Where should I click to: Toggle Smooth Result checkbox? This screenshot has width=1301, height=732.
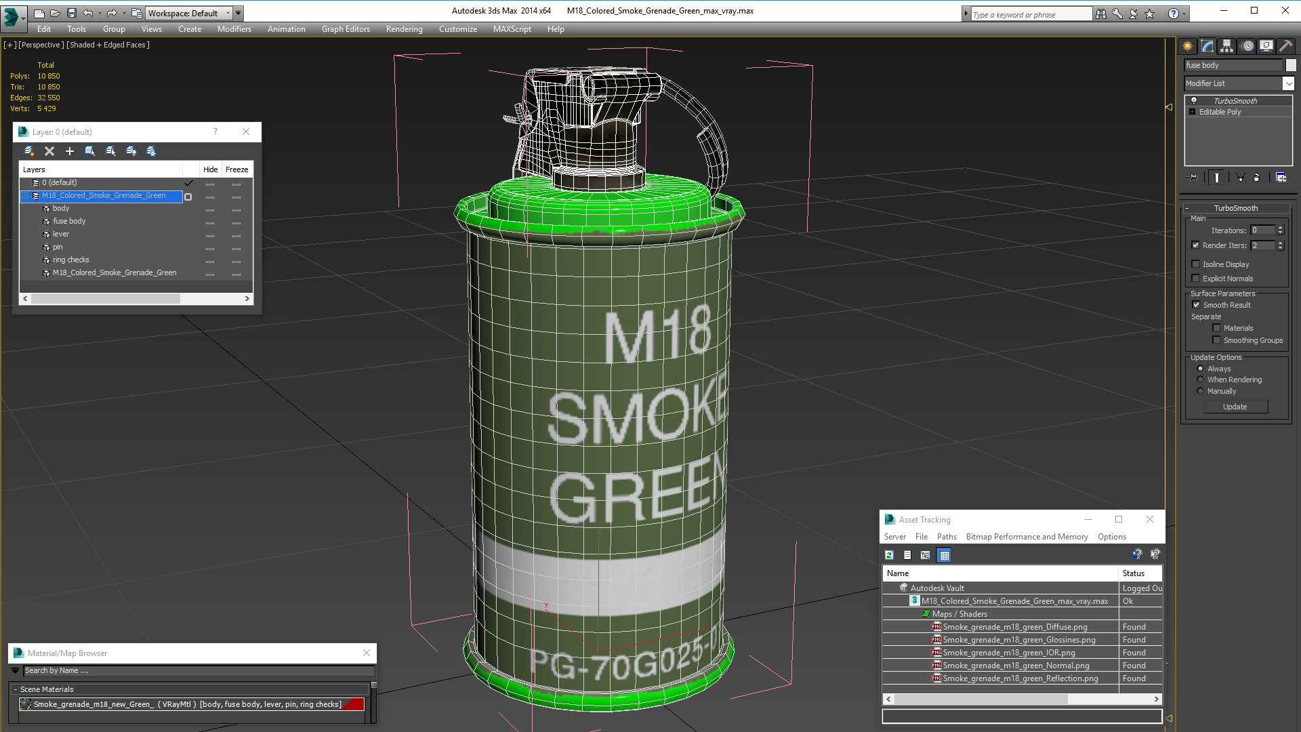click(x=1196, y=305)
